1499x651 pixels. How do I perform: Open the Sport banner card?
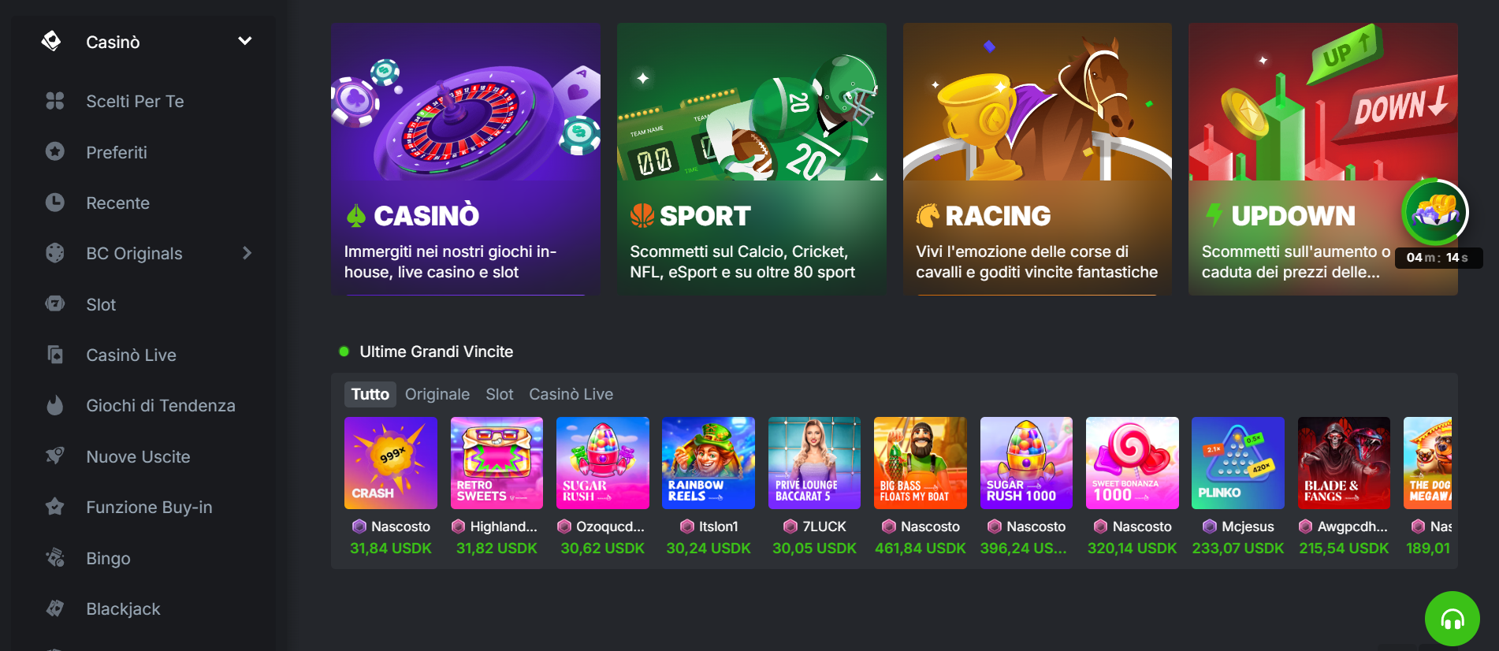tap(752, 159)
